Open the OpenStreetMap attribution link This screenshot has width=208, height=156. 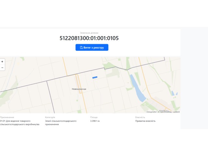pyautogui.click(x=165, y=112)
